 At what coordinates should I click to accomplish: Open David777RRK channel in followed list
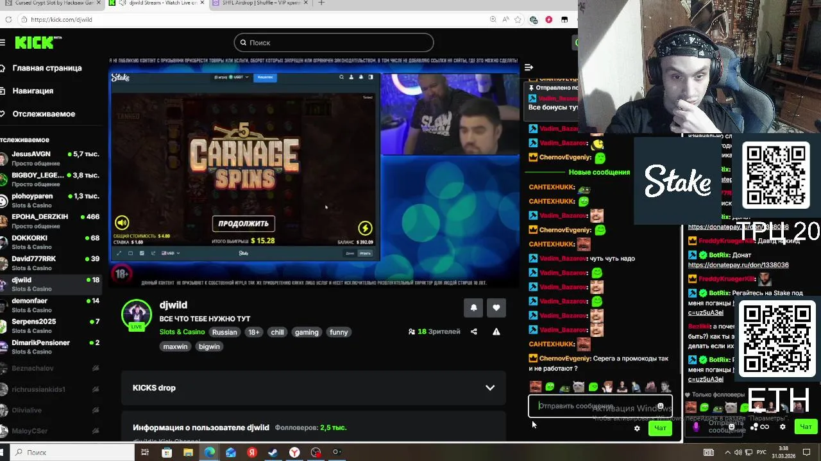pyautogui.click(x=50, y=263)
